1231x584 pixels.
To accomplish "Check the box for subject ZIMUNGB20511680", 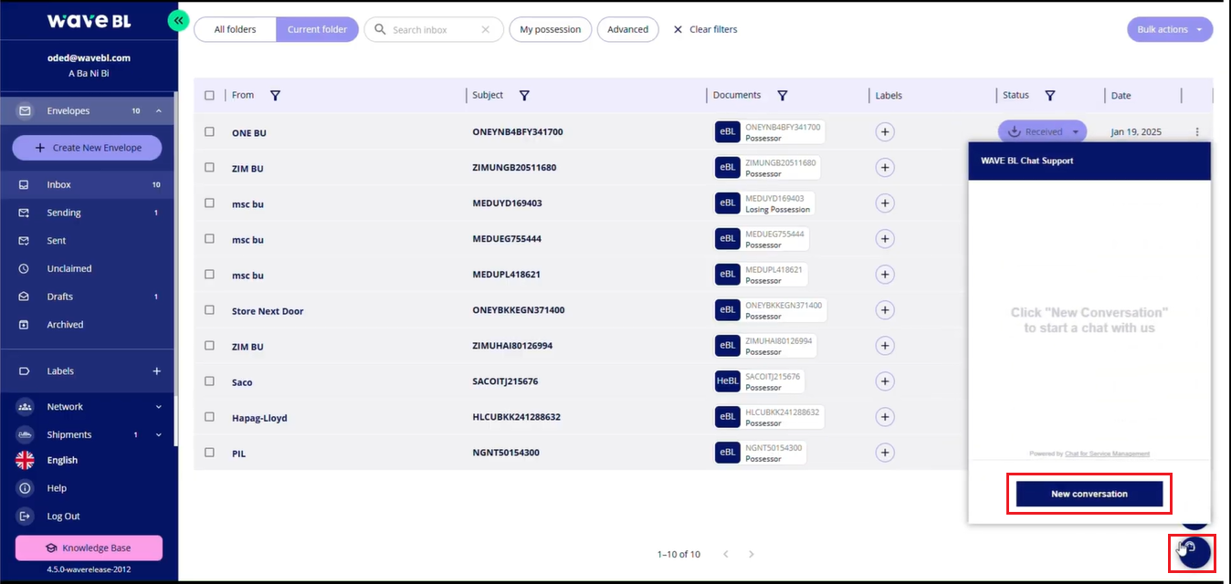I will pos(210,167).
